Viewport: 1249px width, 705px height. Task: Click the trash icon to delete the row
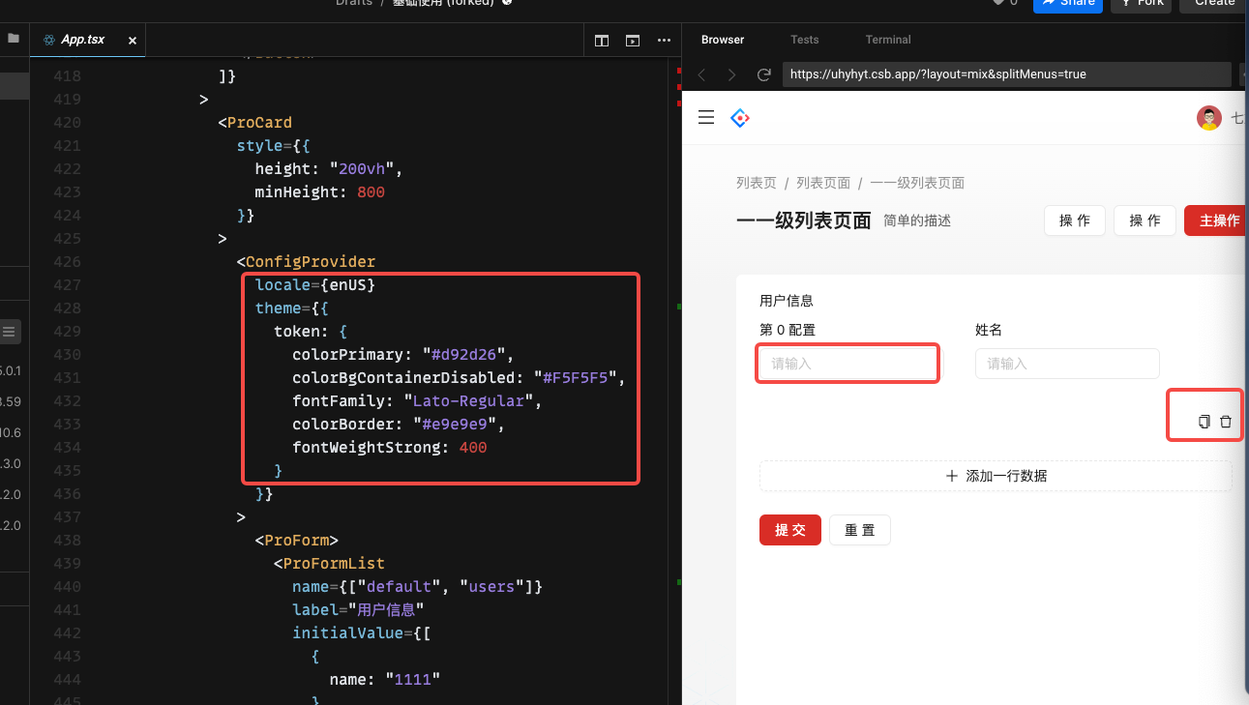(x=1228, y=421)
